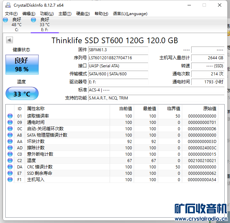Click raw value 002100210021
This screenshot has height=223, width=230.
[202, 161]
